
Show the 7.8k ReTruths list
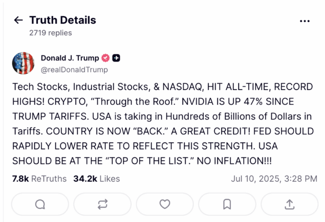coord(39,179)
